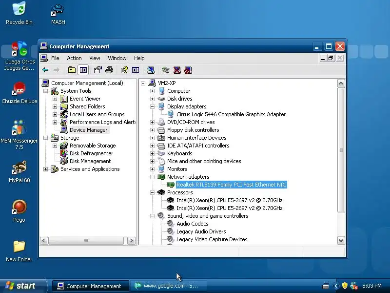Click the Human Interface Devices icon
Screen dimensions: 390x293
[x=161, y=138]
